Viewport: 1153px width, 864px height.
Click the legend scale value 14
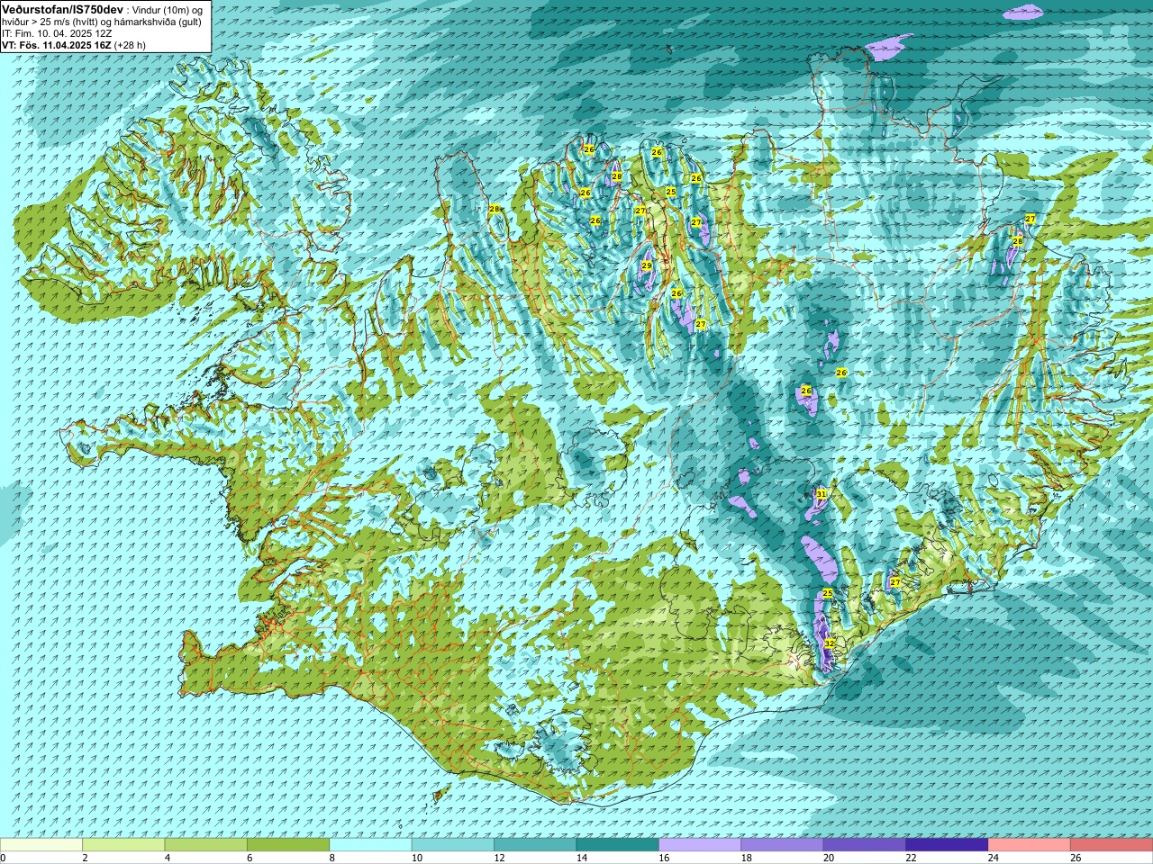point(582,858)
